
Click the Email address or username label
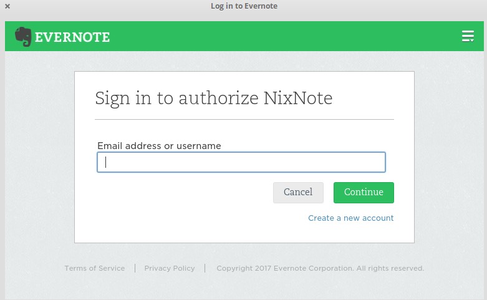tap(159, 146)
